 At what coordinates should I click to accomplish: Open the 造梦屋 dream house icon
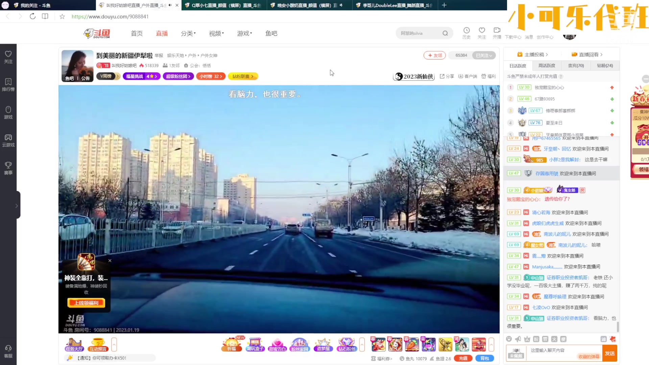point(323,344)
